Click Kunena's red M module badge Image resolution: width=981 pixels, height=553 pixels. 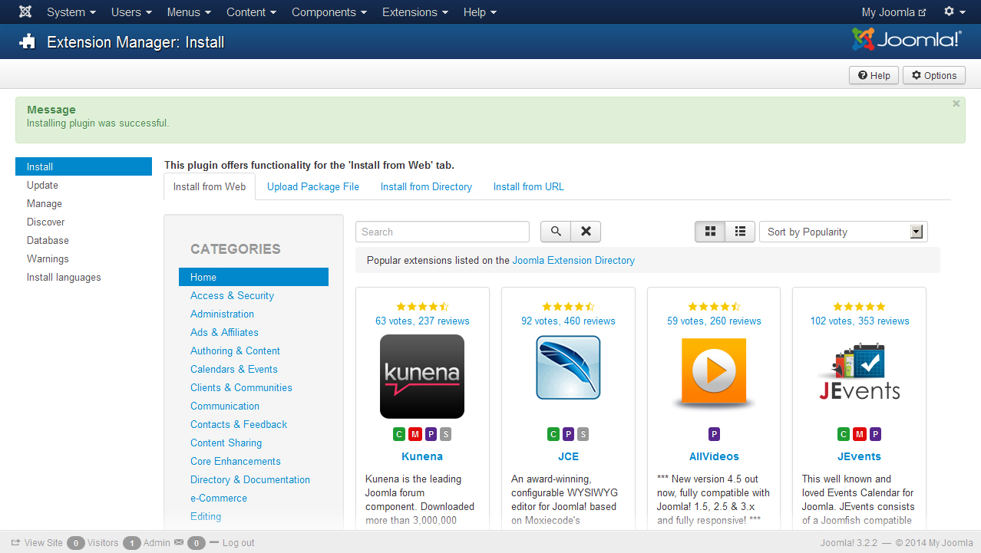coord(415,434)
